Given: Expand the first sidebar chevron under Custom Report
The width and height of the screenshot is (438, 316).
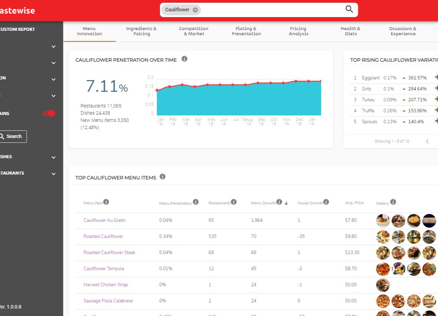Looking at the screenshot, I should (53, 47).
